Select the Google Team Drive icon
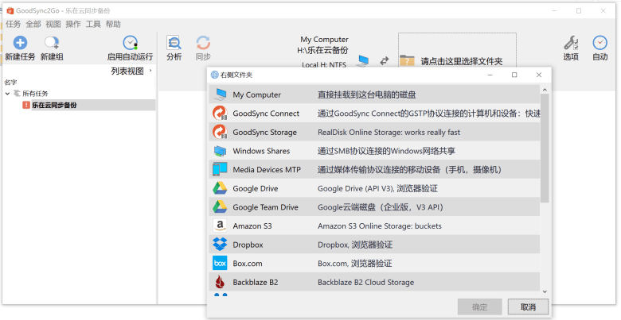 coord(220,207)
